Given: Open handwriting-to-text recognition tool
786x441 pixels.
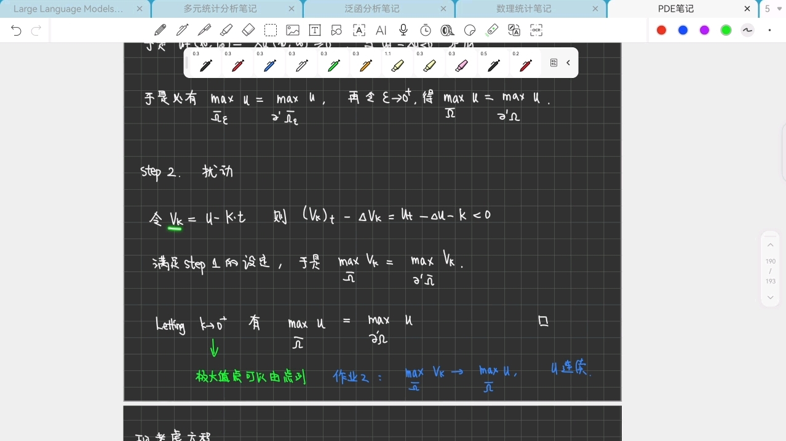Looking at the screenshot, I should pyautogui.click(x=359, y=30).
